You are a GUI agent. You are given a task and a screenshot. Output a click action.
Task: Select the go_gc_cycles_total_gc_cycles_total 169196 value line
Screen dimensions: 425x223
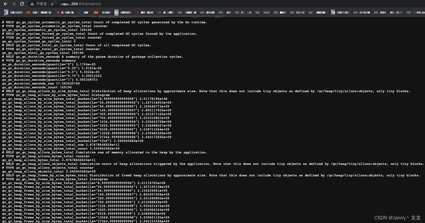(x=43, y=53)
